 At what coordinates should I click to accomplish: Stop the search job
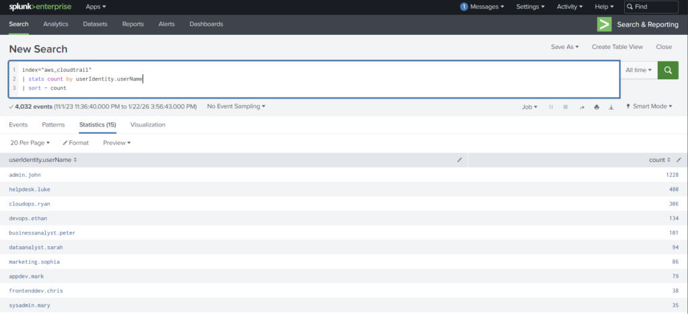[566, 107]
